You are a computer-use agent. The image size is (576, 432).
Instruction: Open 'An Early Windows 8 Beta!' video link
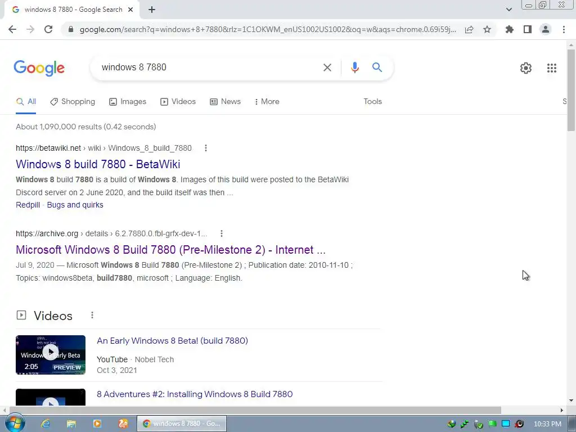coord(172,341)
